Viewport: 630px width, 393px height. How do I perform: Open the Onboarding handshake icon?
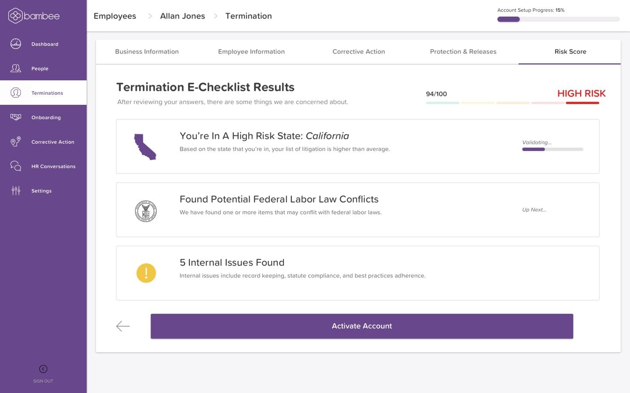click(x=16, y=117)
